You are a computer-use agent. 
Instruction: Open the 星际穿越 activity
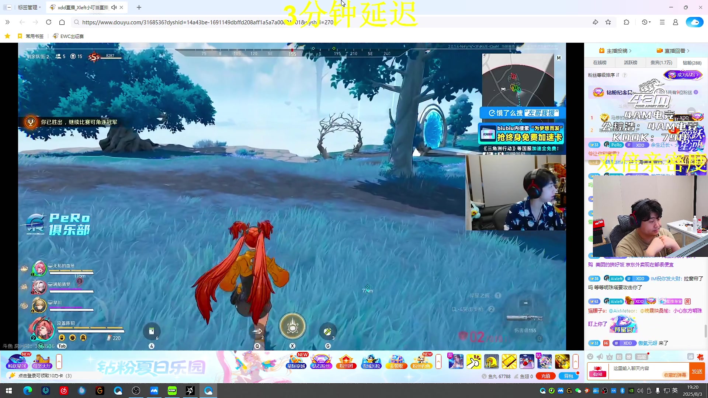pos(296,361)
